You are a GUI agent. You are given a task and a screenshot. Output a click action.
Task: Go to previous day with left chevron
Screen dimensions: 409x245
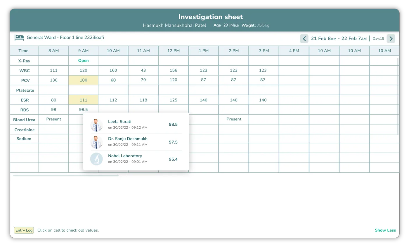click(304, 38)
